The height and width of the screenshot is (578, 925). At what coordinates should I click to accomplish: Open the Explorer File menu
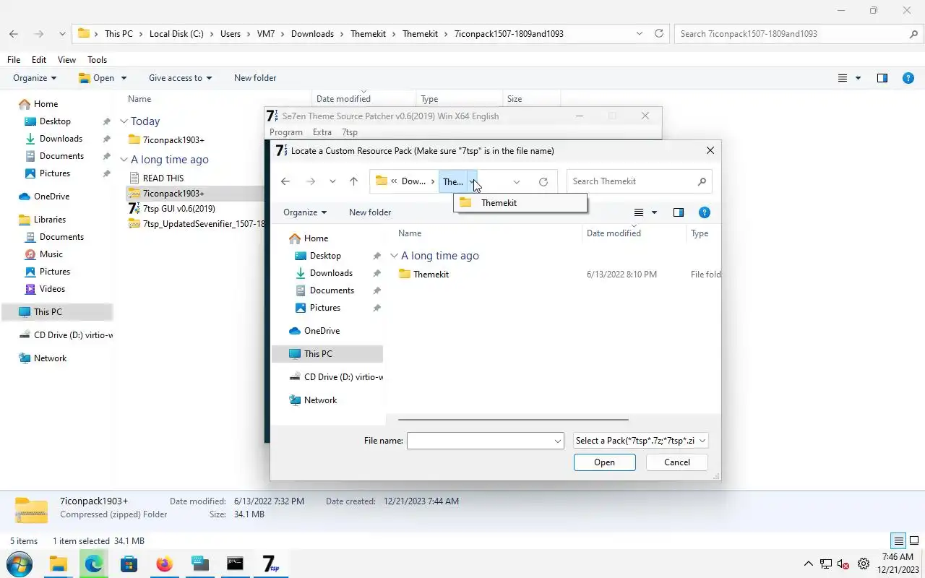coord(14,60)
